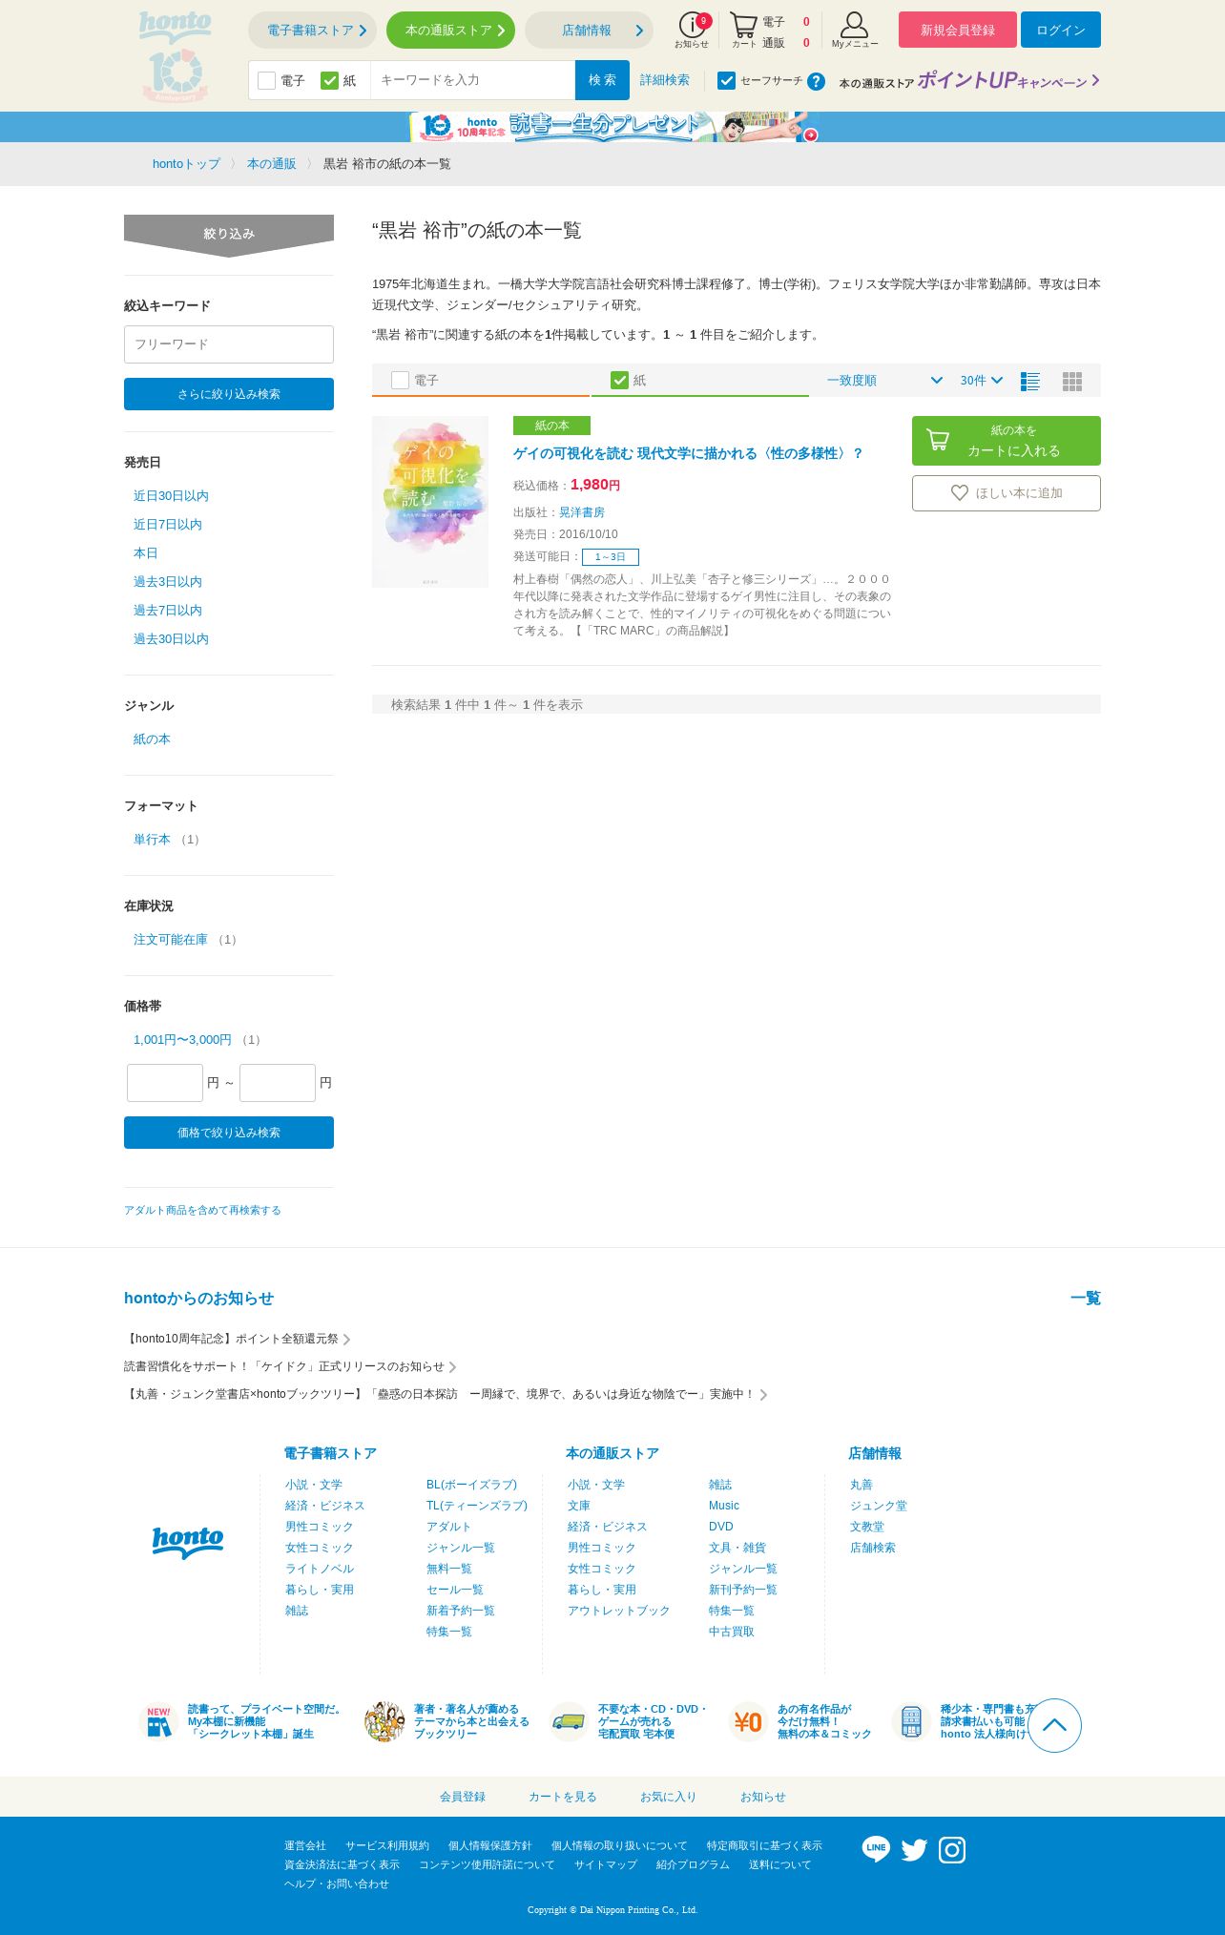Open the book cover thumbnail
Viewport: 1225px width, 1935px height.
point(430,502)
